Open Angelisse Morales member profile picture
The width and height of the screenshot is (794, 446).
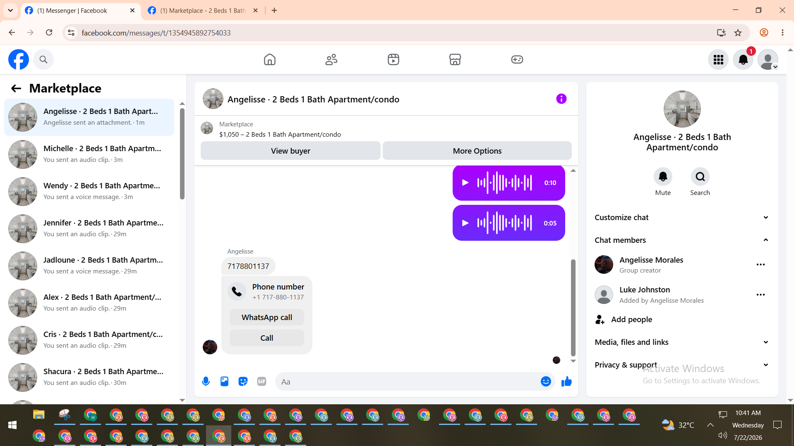(x=604, y=265)
